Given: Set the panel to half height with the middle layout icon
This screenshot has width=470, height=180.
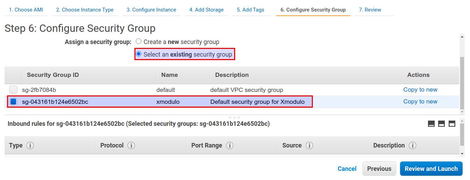Looking at the screenshot, I should pyautogui.click(x=442, y=124).
